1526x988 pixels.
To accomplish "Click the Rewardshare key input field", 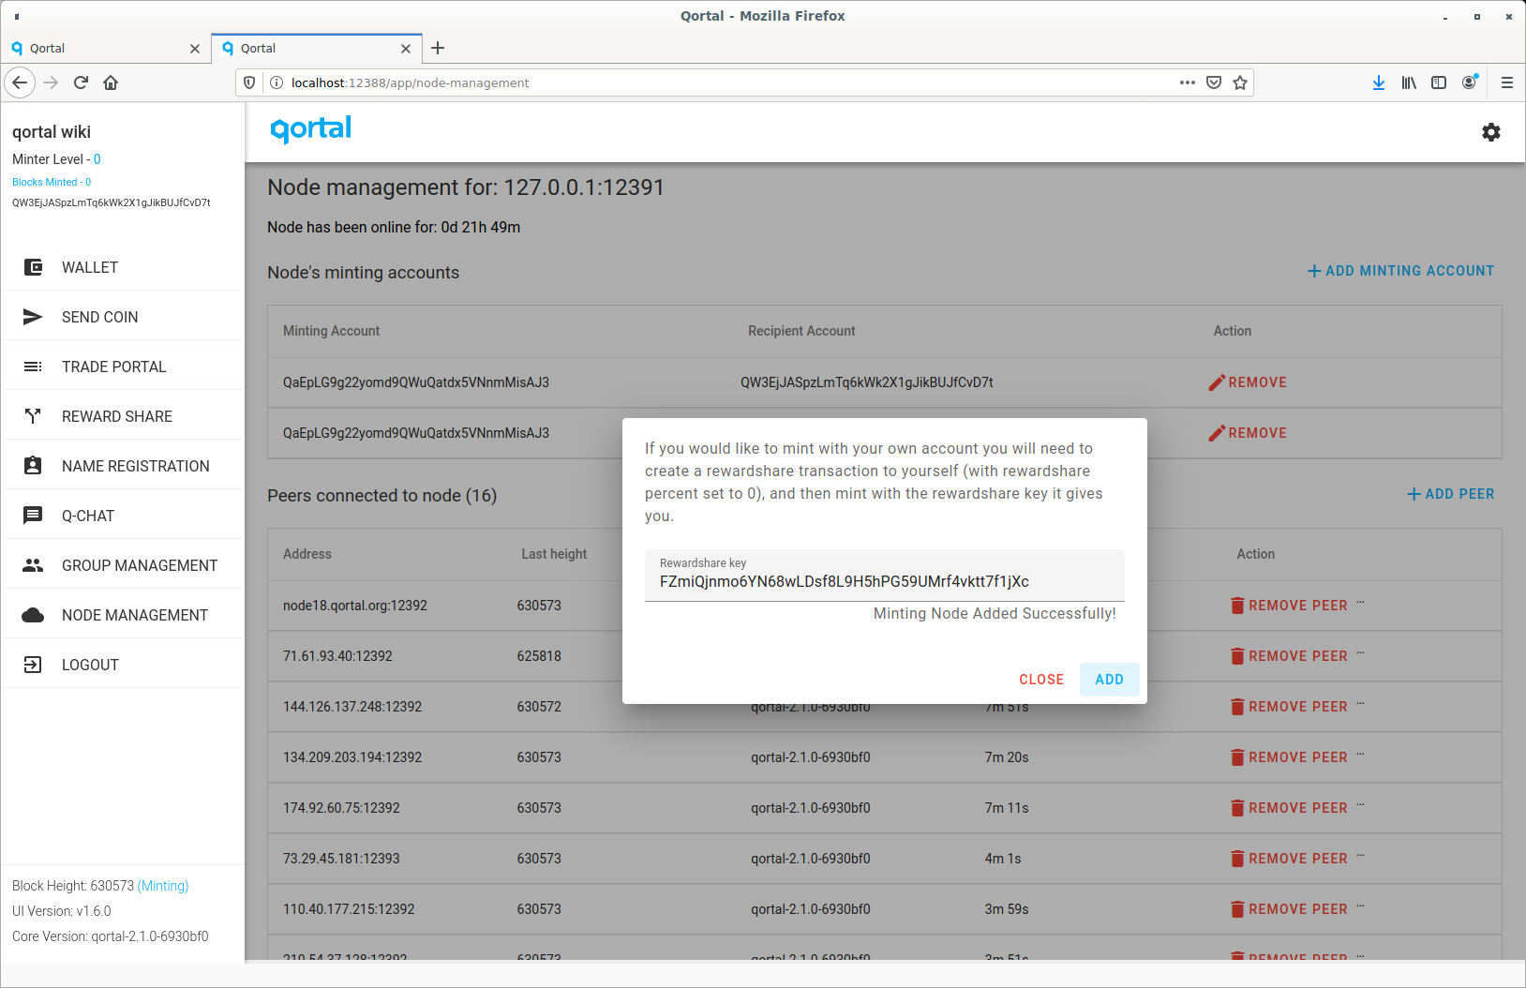I will point(884,576).
